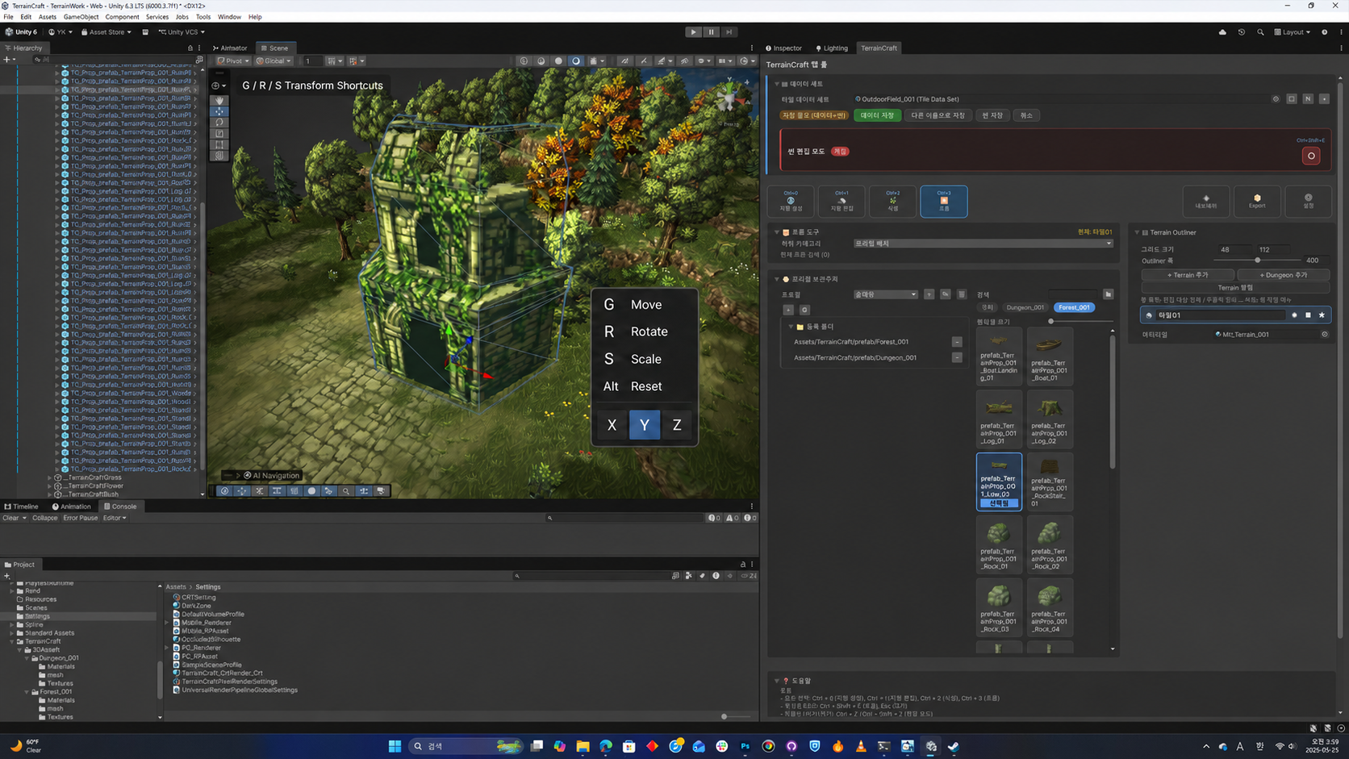Open the Component menu
The height and width of the screenshot is (759, 1349).
(122, 17)
